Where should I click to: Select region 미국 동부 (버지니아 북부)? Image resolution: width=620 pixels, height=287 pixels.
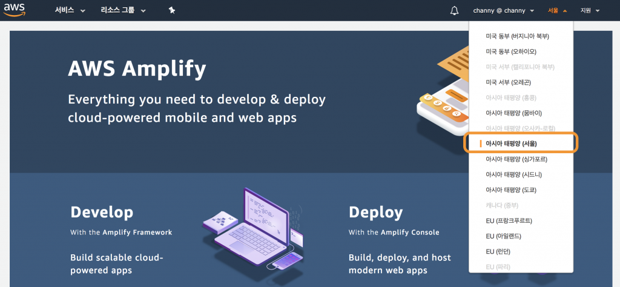[517, 36]
